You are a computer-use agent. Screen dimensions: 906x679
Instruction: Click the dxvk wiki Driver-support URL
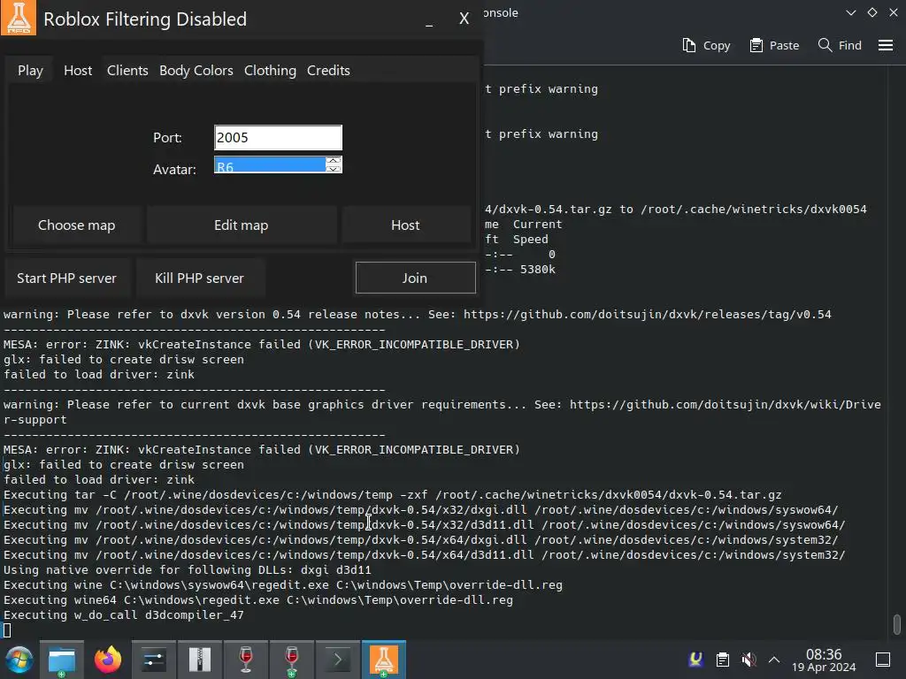click(x=726, y=405)
